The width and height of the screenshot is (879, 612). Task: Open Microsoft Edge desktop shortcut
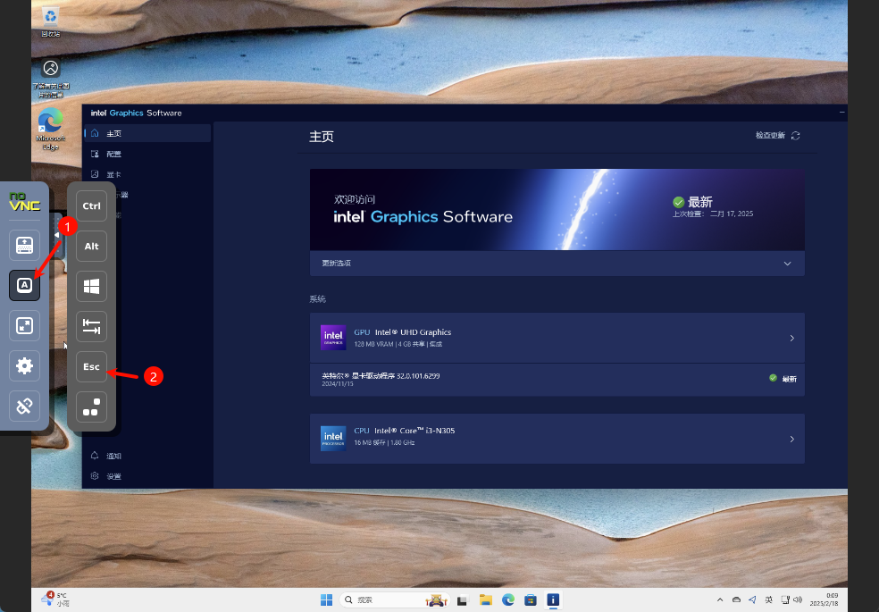(50, 129)
